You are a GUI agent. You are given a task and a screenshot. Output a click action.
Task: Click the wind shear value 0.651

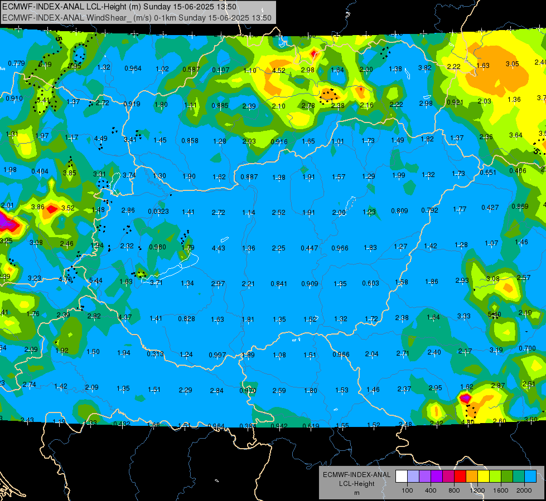click(488, 173)
